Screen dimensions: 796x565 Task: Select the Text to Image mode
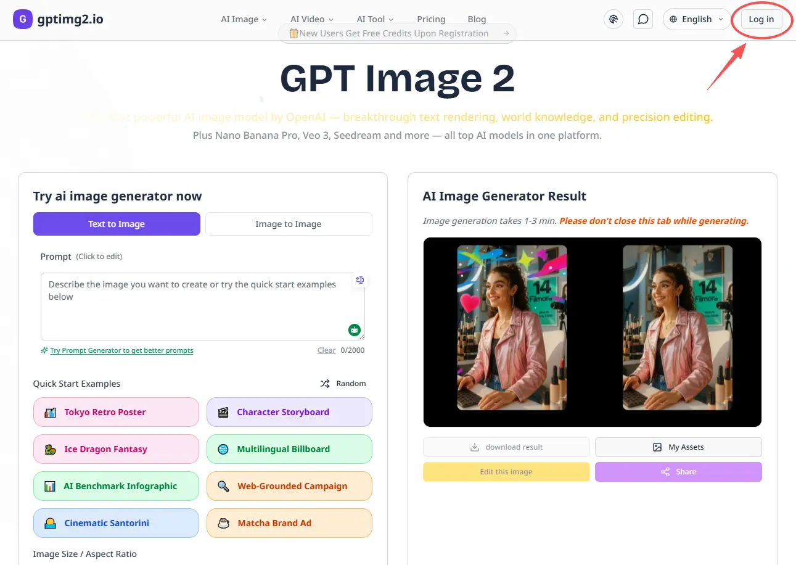[x=117, y=224]
